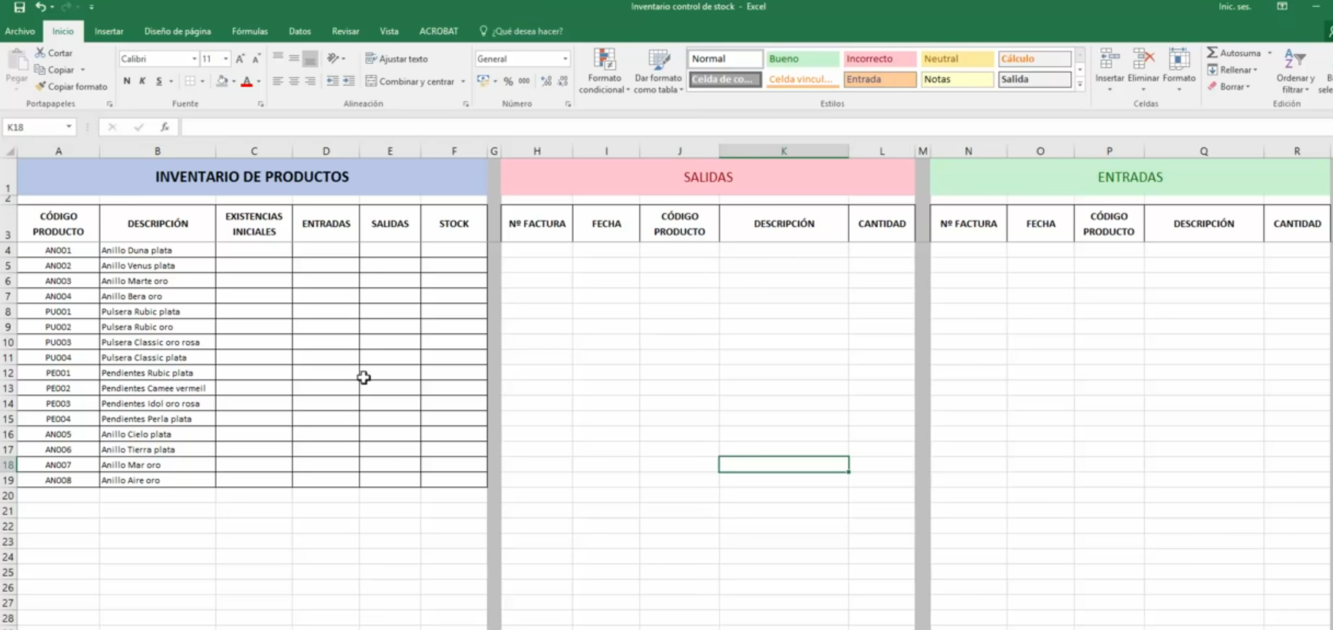1333x630 pixels.
Task: Apply the Incorrecto cell style swatch
Action: point(879,58)
